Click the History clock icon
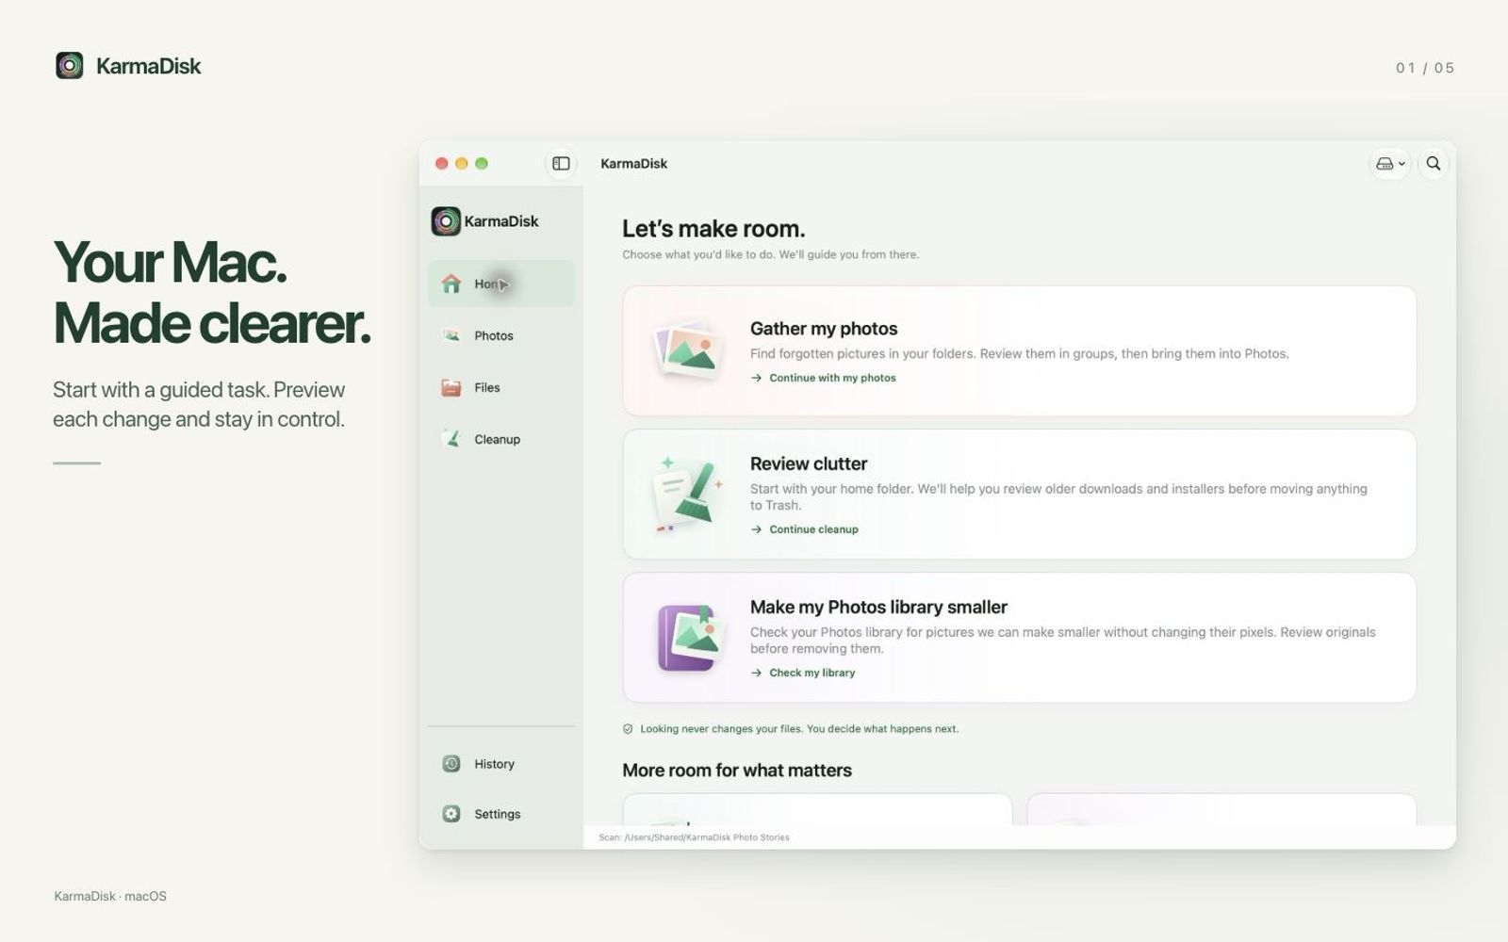This screenshot has height=942, width=1508. (x=451, y=764)
